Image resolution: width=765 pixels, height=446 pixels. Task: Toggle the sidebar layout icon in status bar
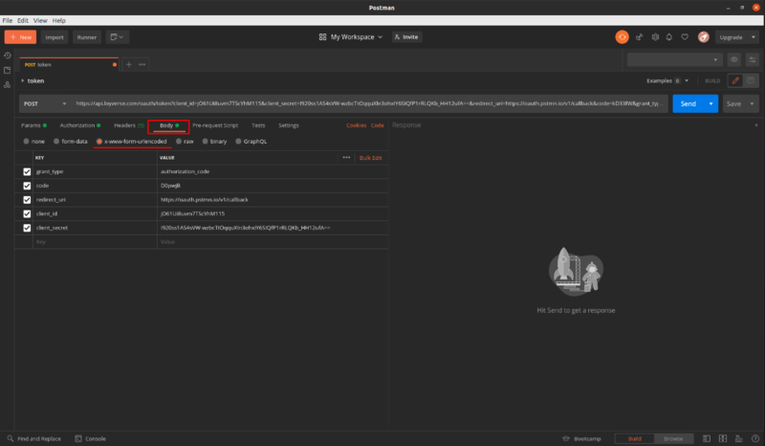coord(707,438)
